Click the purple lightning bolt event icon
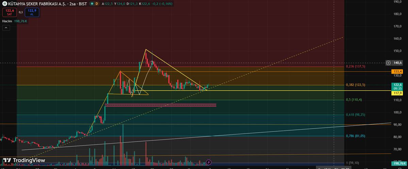The image size is (408, 169). [208, 163]
